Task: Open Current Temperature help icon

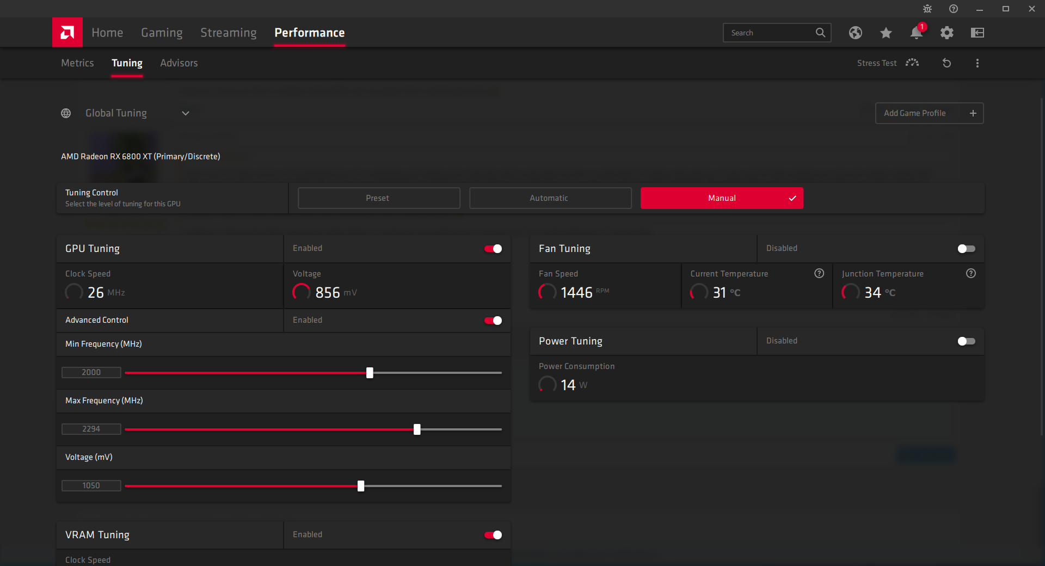Action: pyautogui.click(x=819, y=273)
